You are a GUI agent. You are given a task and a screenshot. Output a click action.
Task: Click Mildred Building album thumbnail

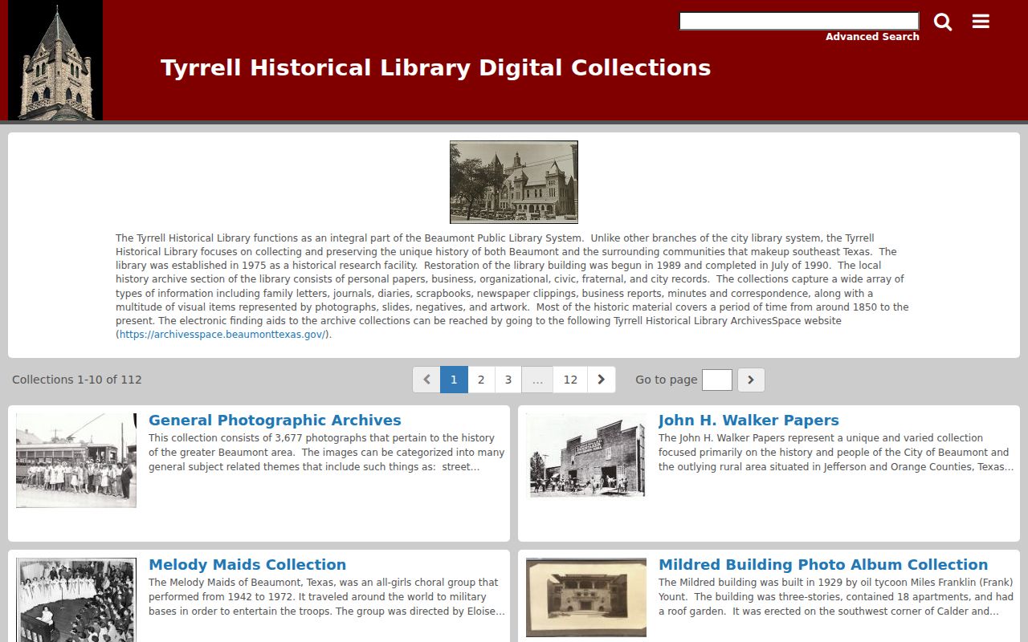[x=586, y=598]
